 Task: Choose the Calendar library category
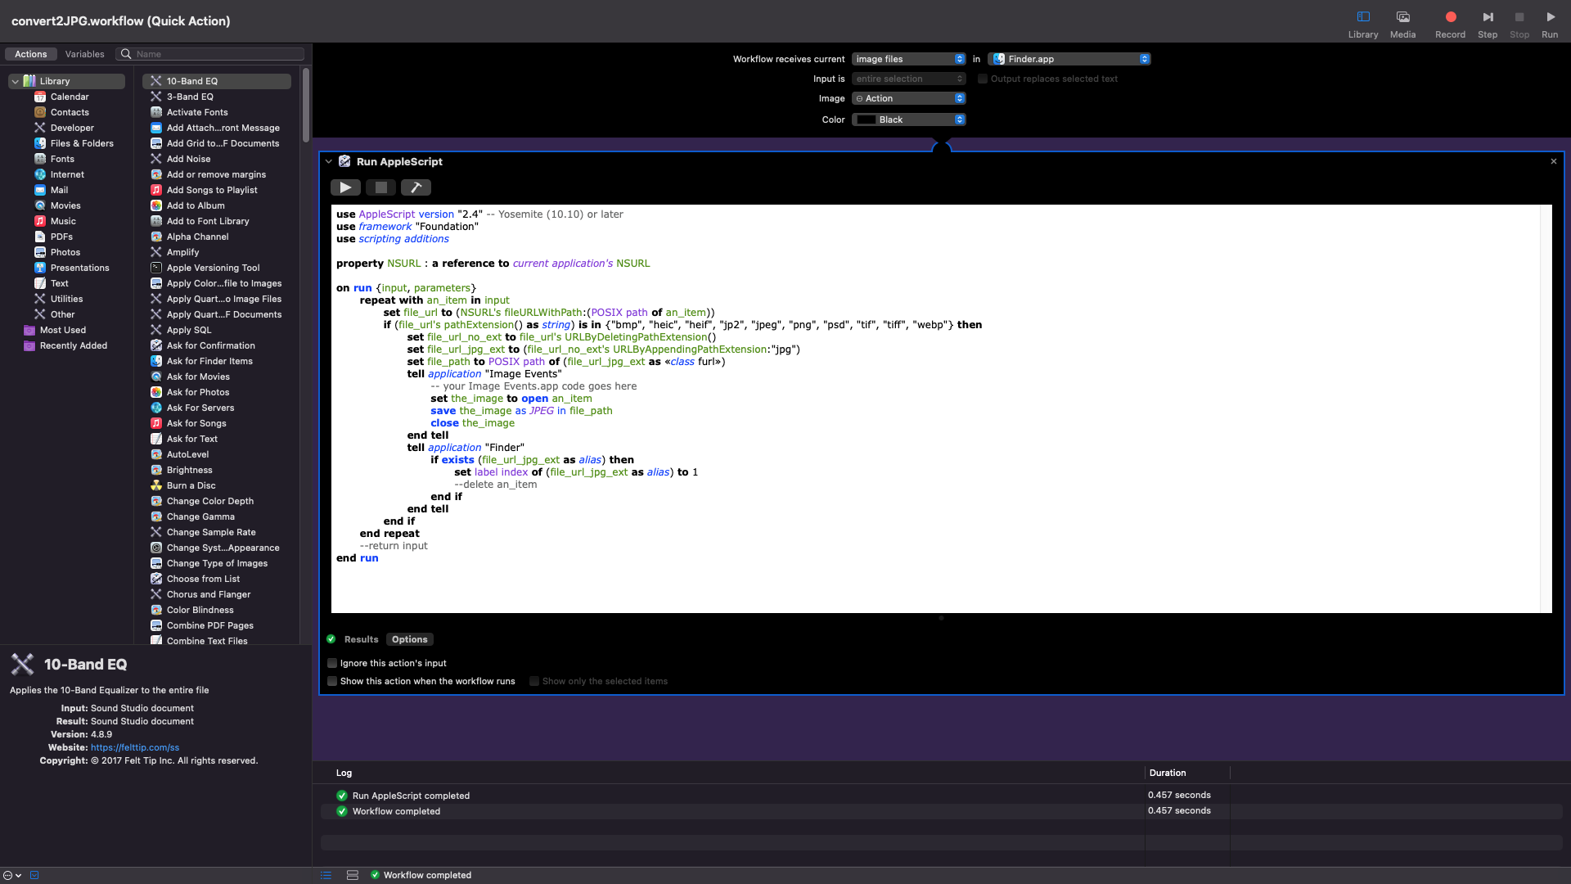[70, 97]
